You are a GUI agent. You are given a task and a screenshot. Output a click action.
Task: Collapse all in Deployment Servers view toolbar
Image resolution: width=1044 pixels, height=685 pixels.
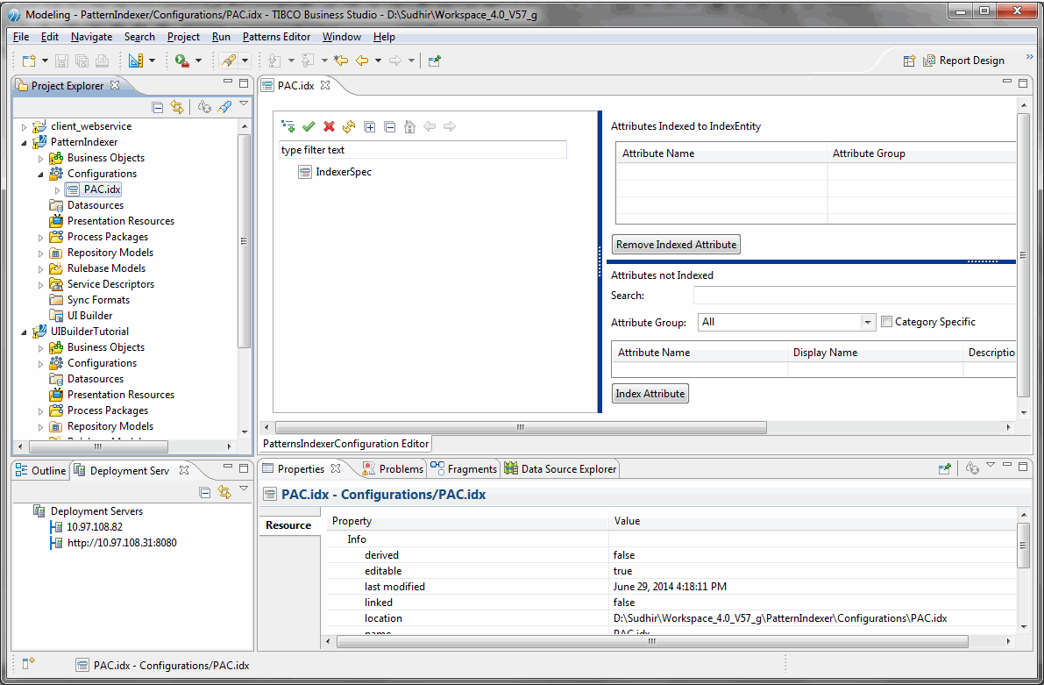point(205,492)
